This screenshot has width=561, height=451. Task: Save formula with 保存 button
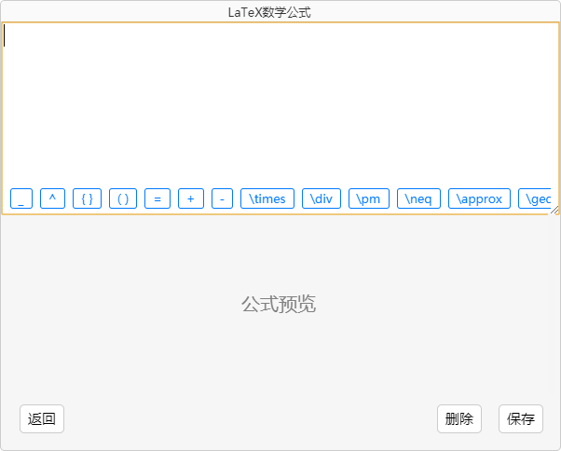click(x=521, y=418)
